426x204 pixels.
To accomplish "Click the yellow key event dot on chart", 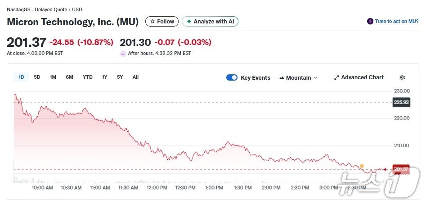I will tap(362, 166).
